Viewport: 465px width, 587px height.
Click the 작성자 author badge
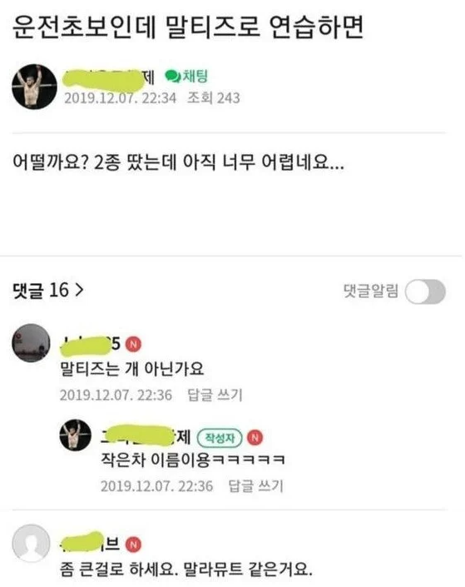220,438
